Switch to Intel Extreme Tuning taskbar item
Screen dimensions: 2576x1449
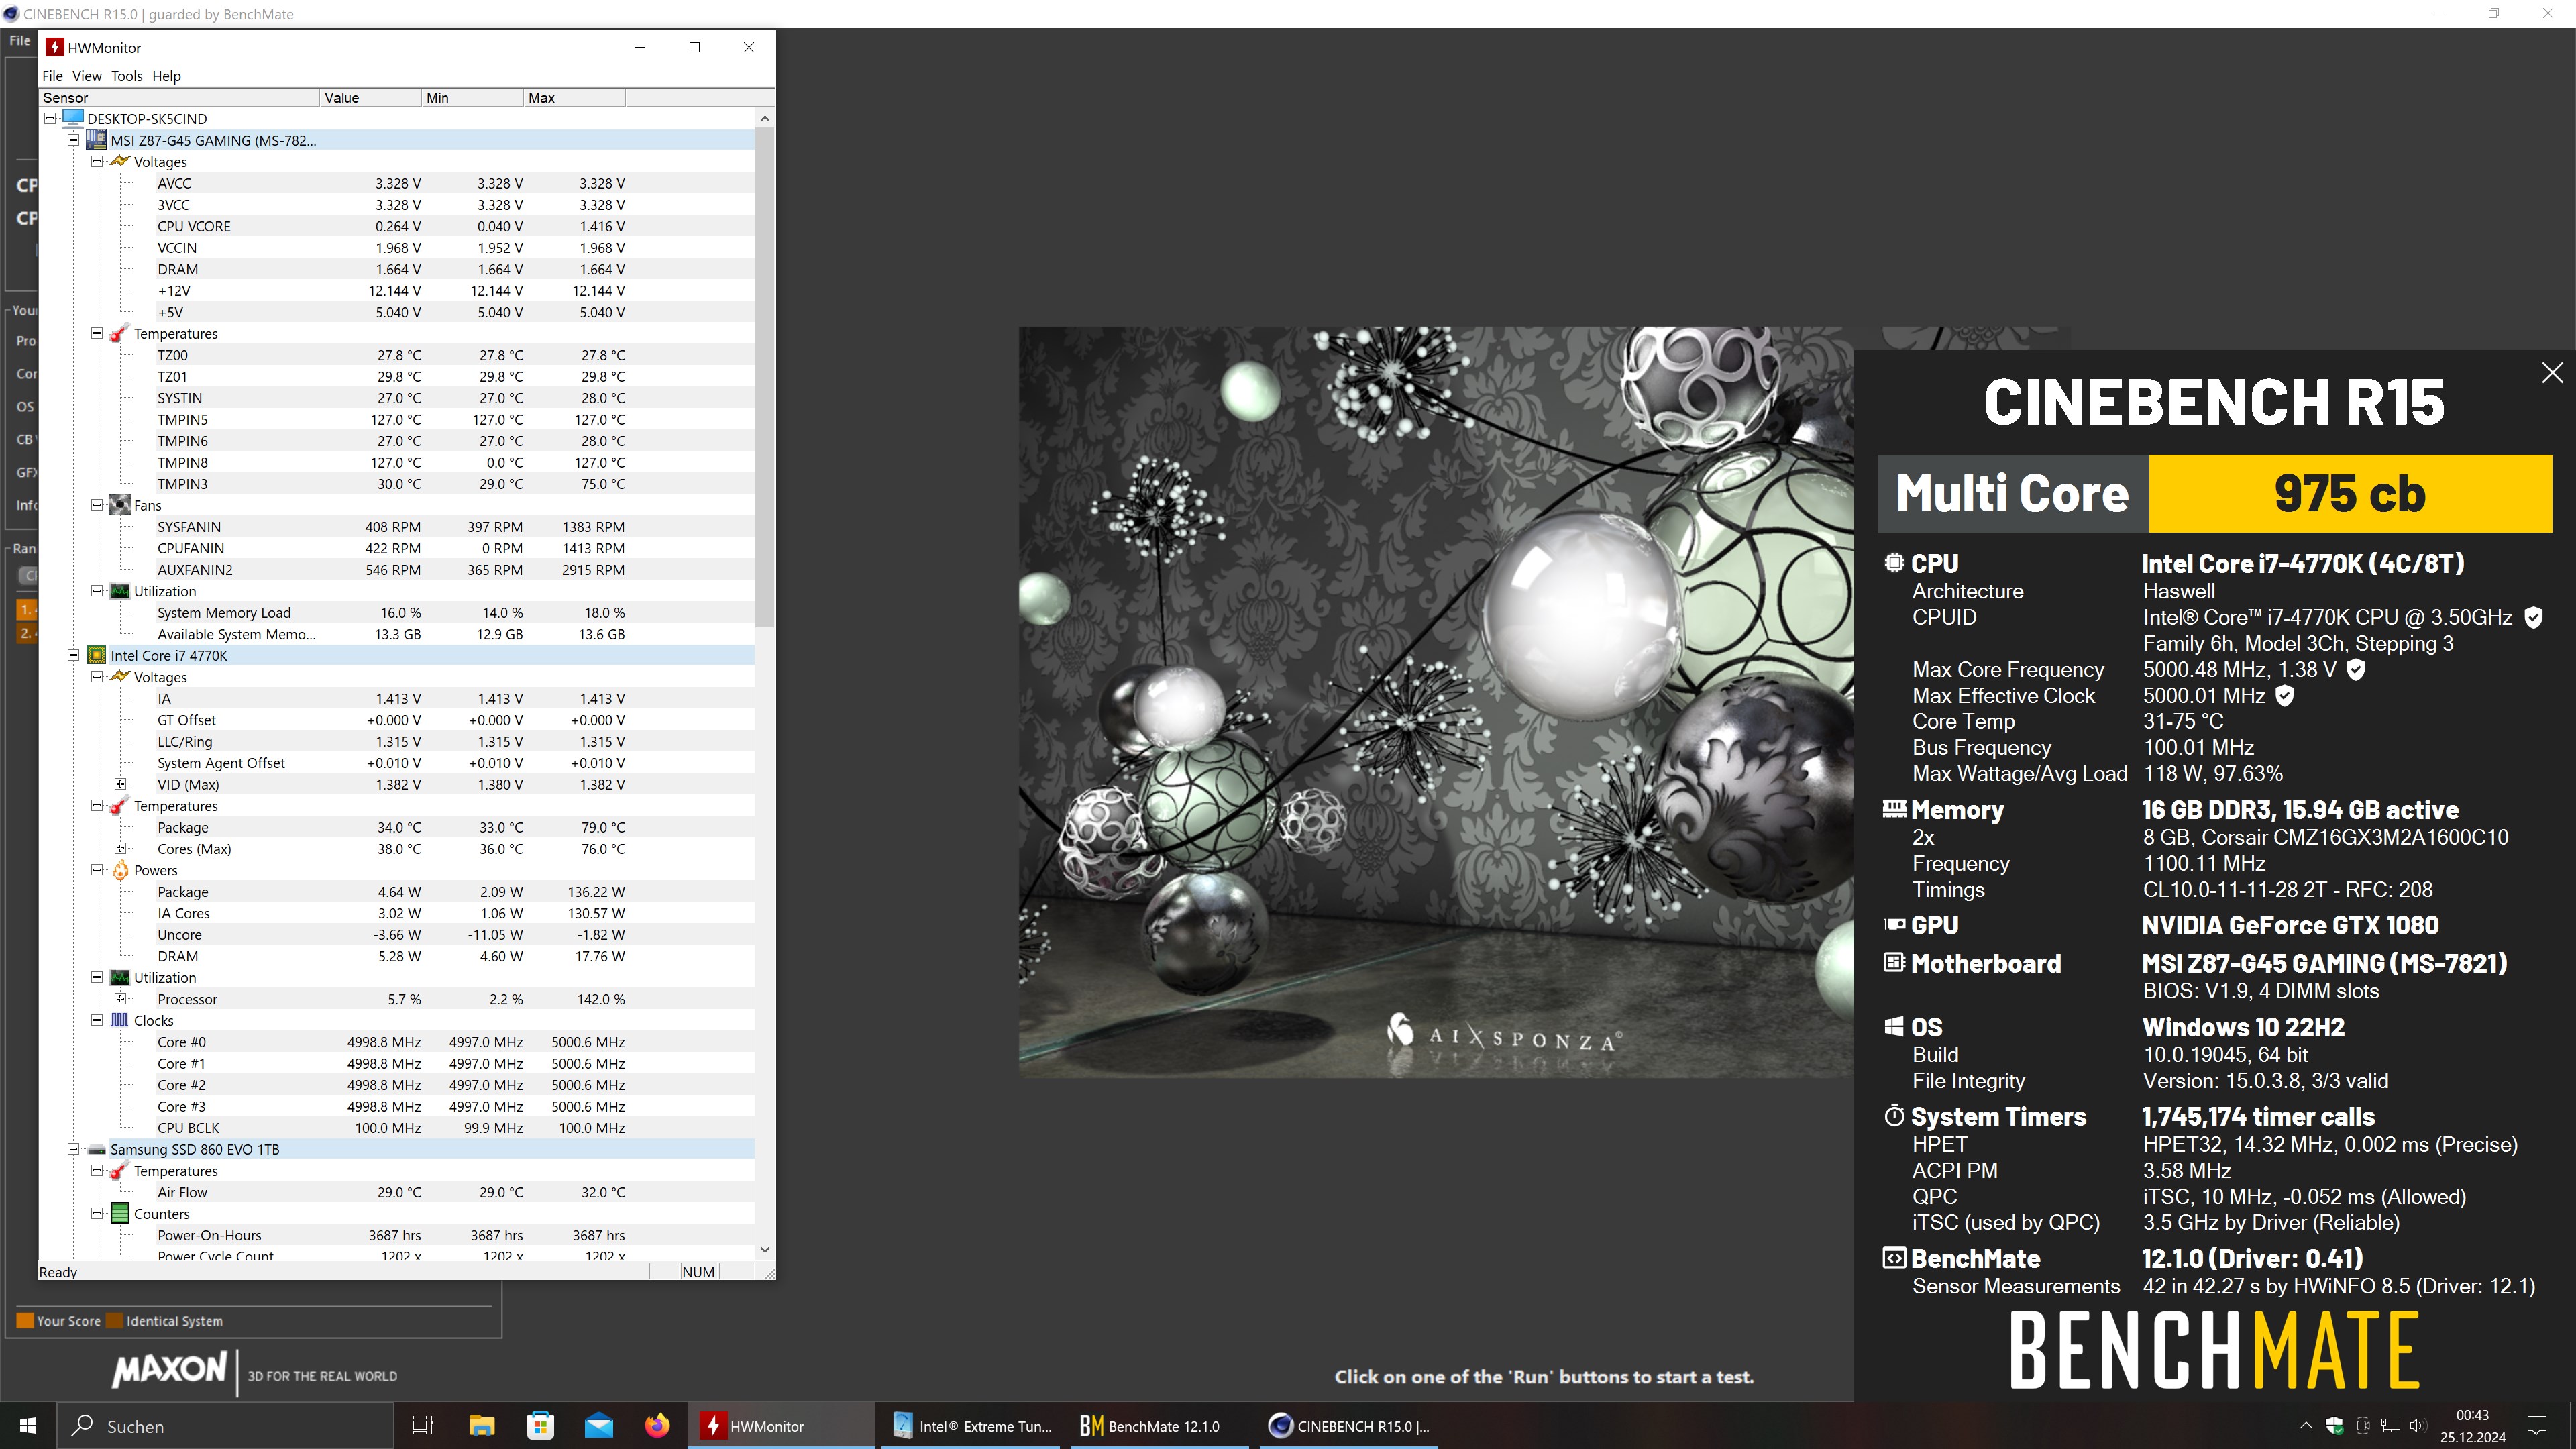[972, 1425]
